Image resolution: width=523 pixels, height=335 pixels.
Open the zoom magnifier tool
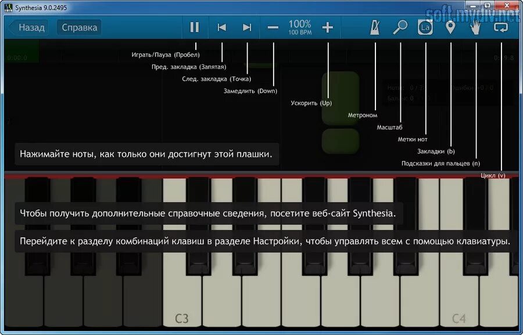click(x=400, y=27)
